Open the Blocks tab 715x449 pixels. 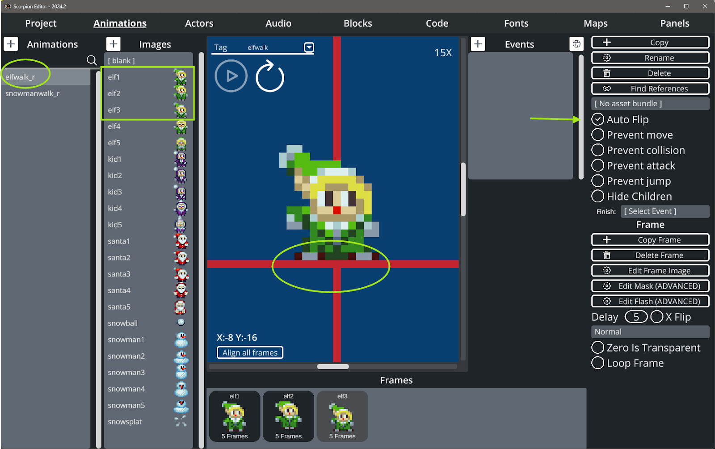(357, 23)
